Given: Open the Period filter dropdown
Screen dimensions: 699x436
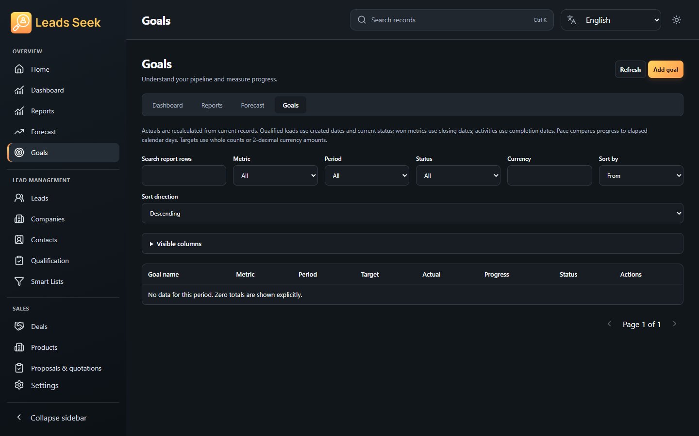Looking at the screenshot, I should (367, 175).
